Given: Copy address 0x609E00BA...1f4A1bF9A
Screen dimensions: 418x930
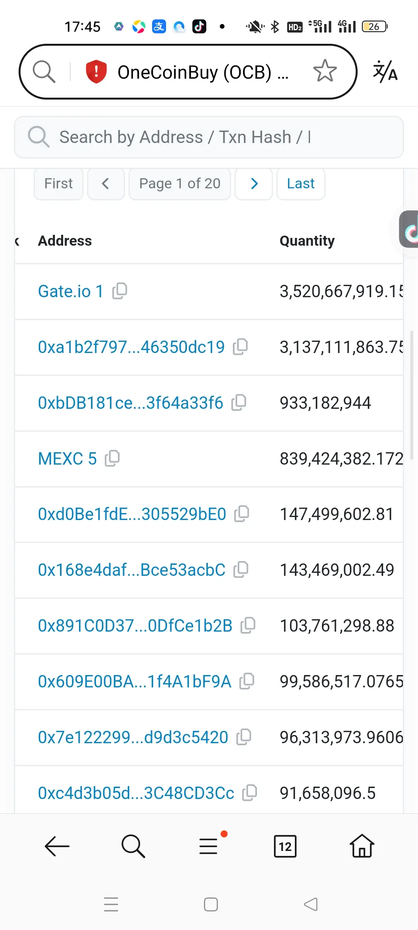Looking at the screenshot, I should 247,681.
